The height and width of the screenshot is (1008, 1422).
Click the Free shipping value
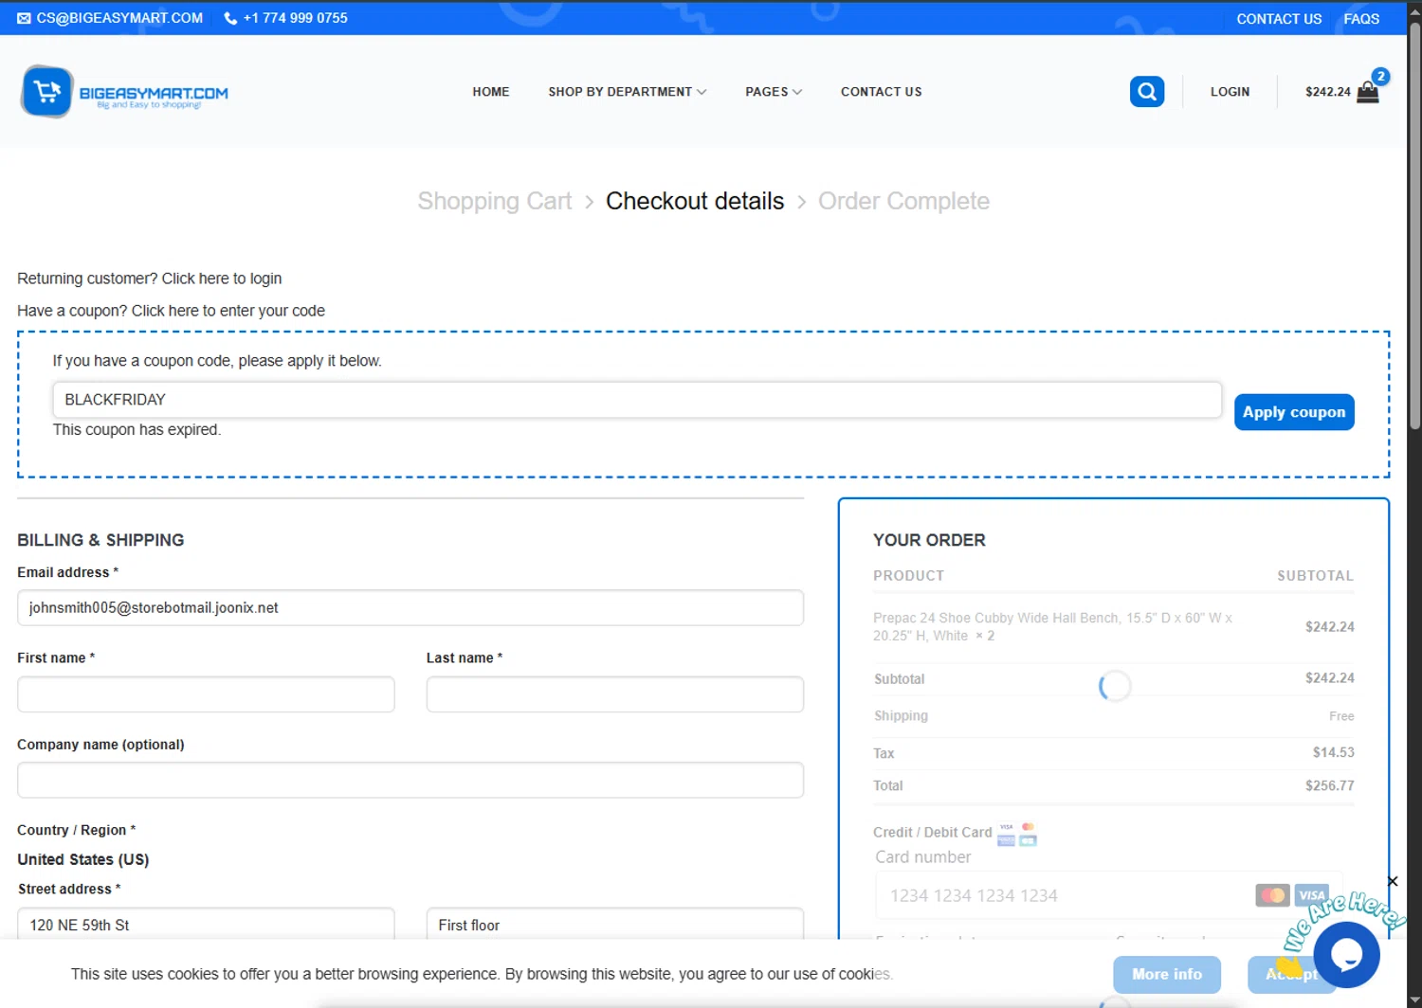[x=1341, y=716]
